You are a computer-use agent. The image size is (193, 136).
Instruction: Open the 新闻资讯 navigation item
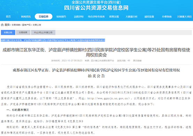(x=26, y=17)
